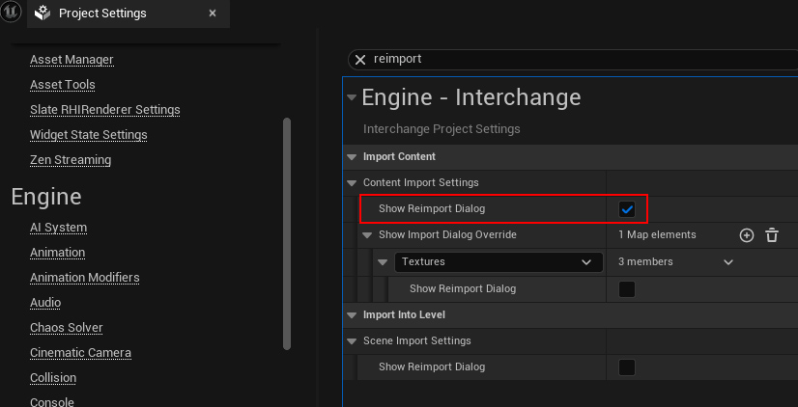
Task: Enable Show Reimport Dialog under Scene Import Settings
Action: pos(627,366)
